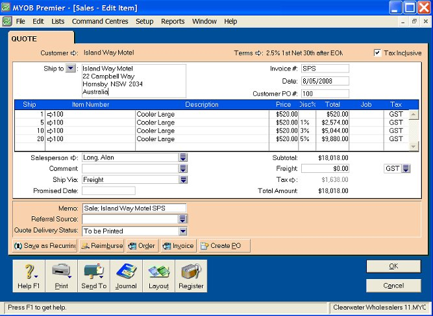Screen dimensions: 433x316
Task: Expand the Quote Delivery Status dropdown
Action: (183, 231)
